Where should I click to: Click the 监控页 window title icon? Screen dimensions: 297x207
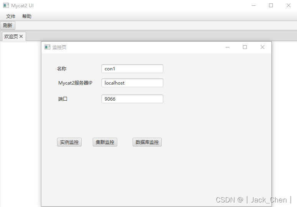click(x=47, y=47)
